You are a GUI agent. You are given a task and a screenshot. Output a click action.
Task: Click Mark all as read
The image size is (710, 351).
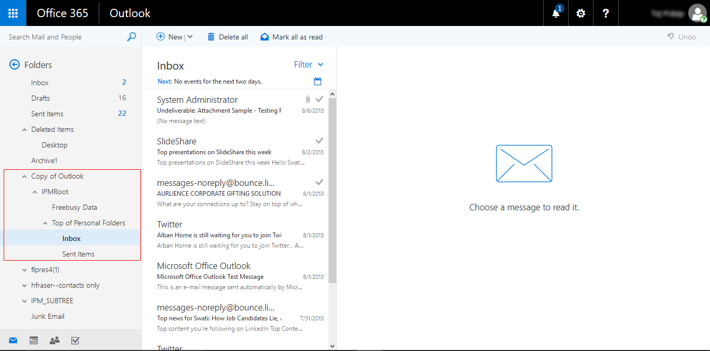tap(292, 37)
